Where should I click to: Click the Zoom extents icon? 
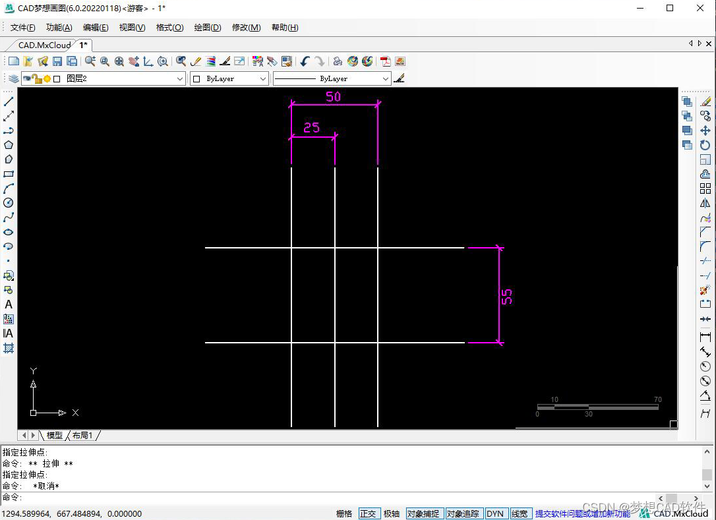(119, 61)
